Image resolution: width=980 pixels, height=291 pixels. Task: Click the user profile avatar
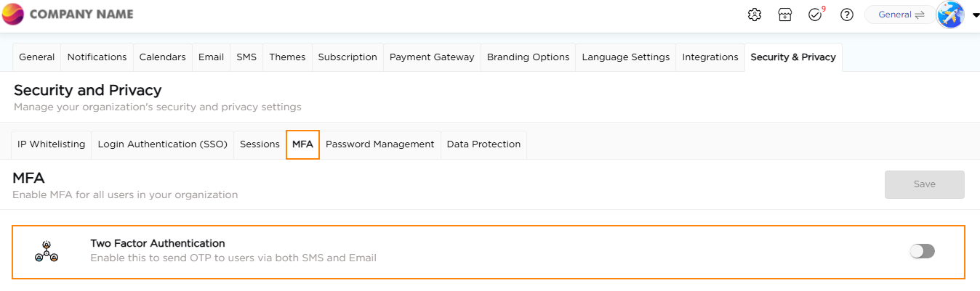[x=950, y=15]
